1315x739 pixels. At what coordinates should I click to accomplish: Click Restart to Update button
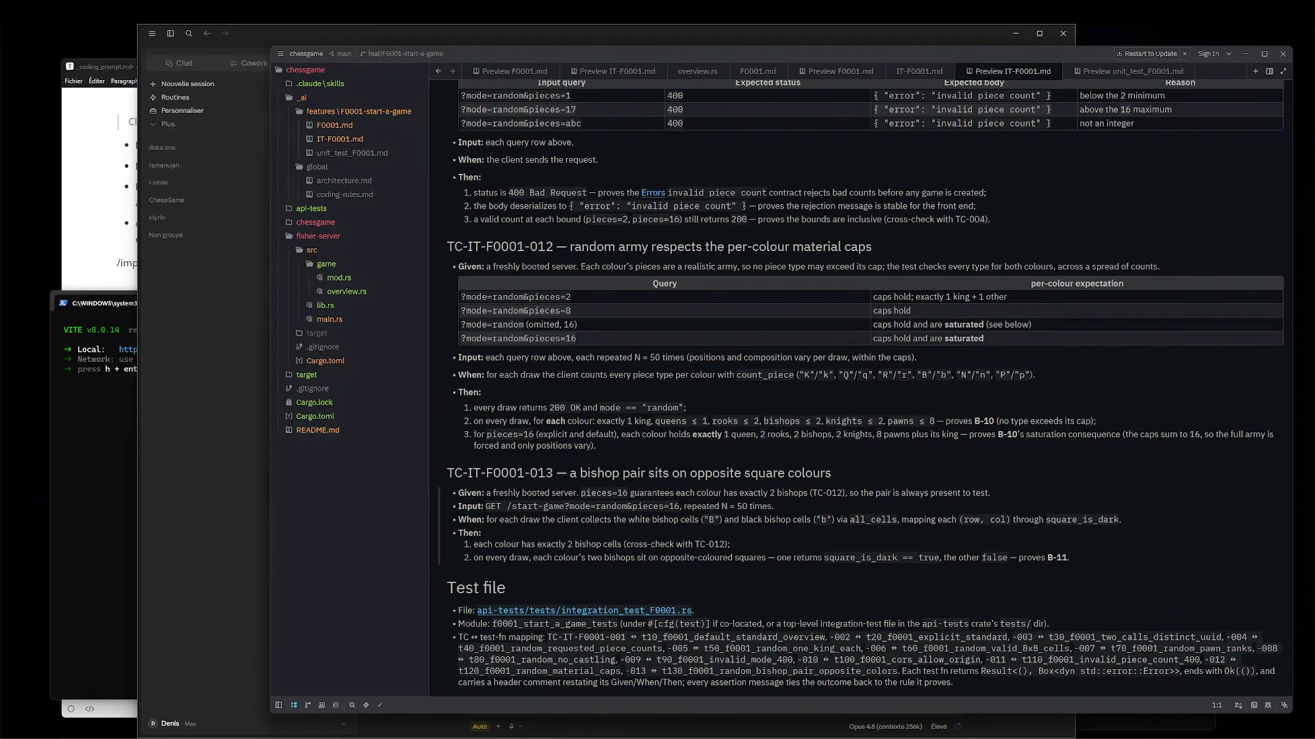tap(1146, 53)
